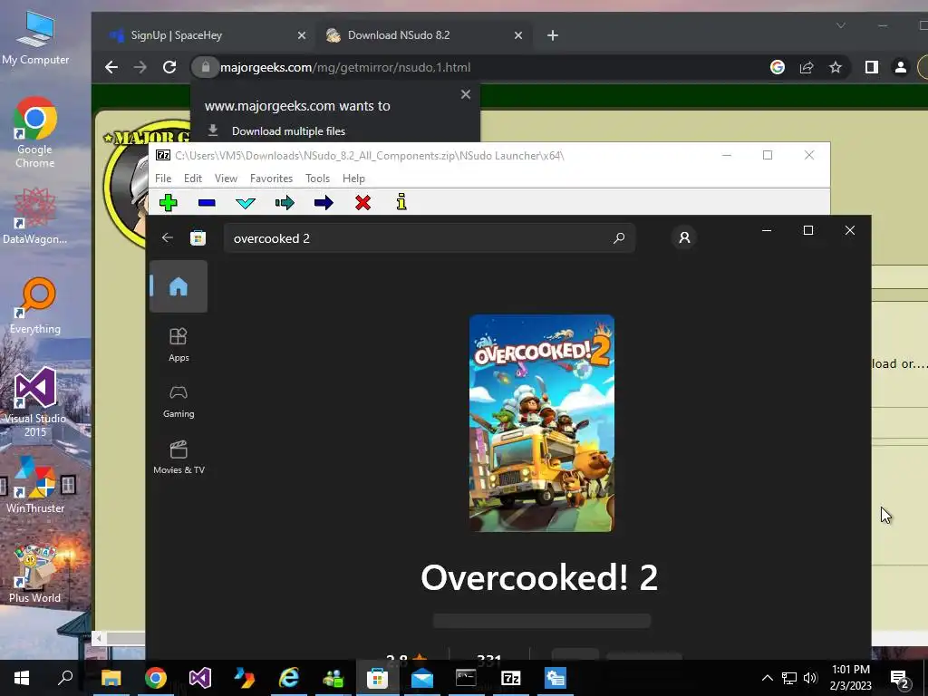The image size is (928, 696).
Task: Click the 7-Zip archive path text
Action: (x=370, y=156)
